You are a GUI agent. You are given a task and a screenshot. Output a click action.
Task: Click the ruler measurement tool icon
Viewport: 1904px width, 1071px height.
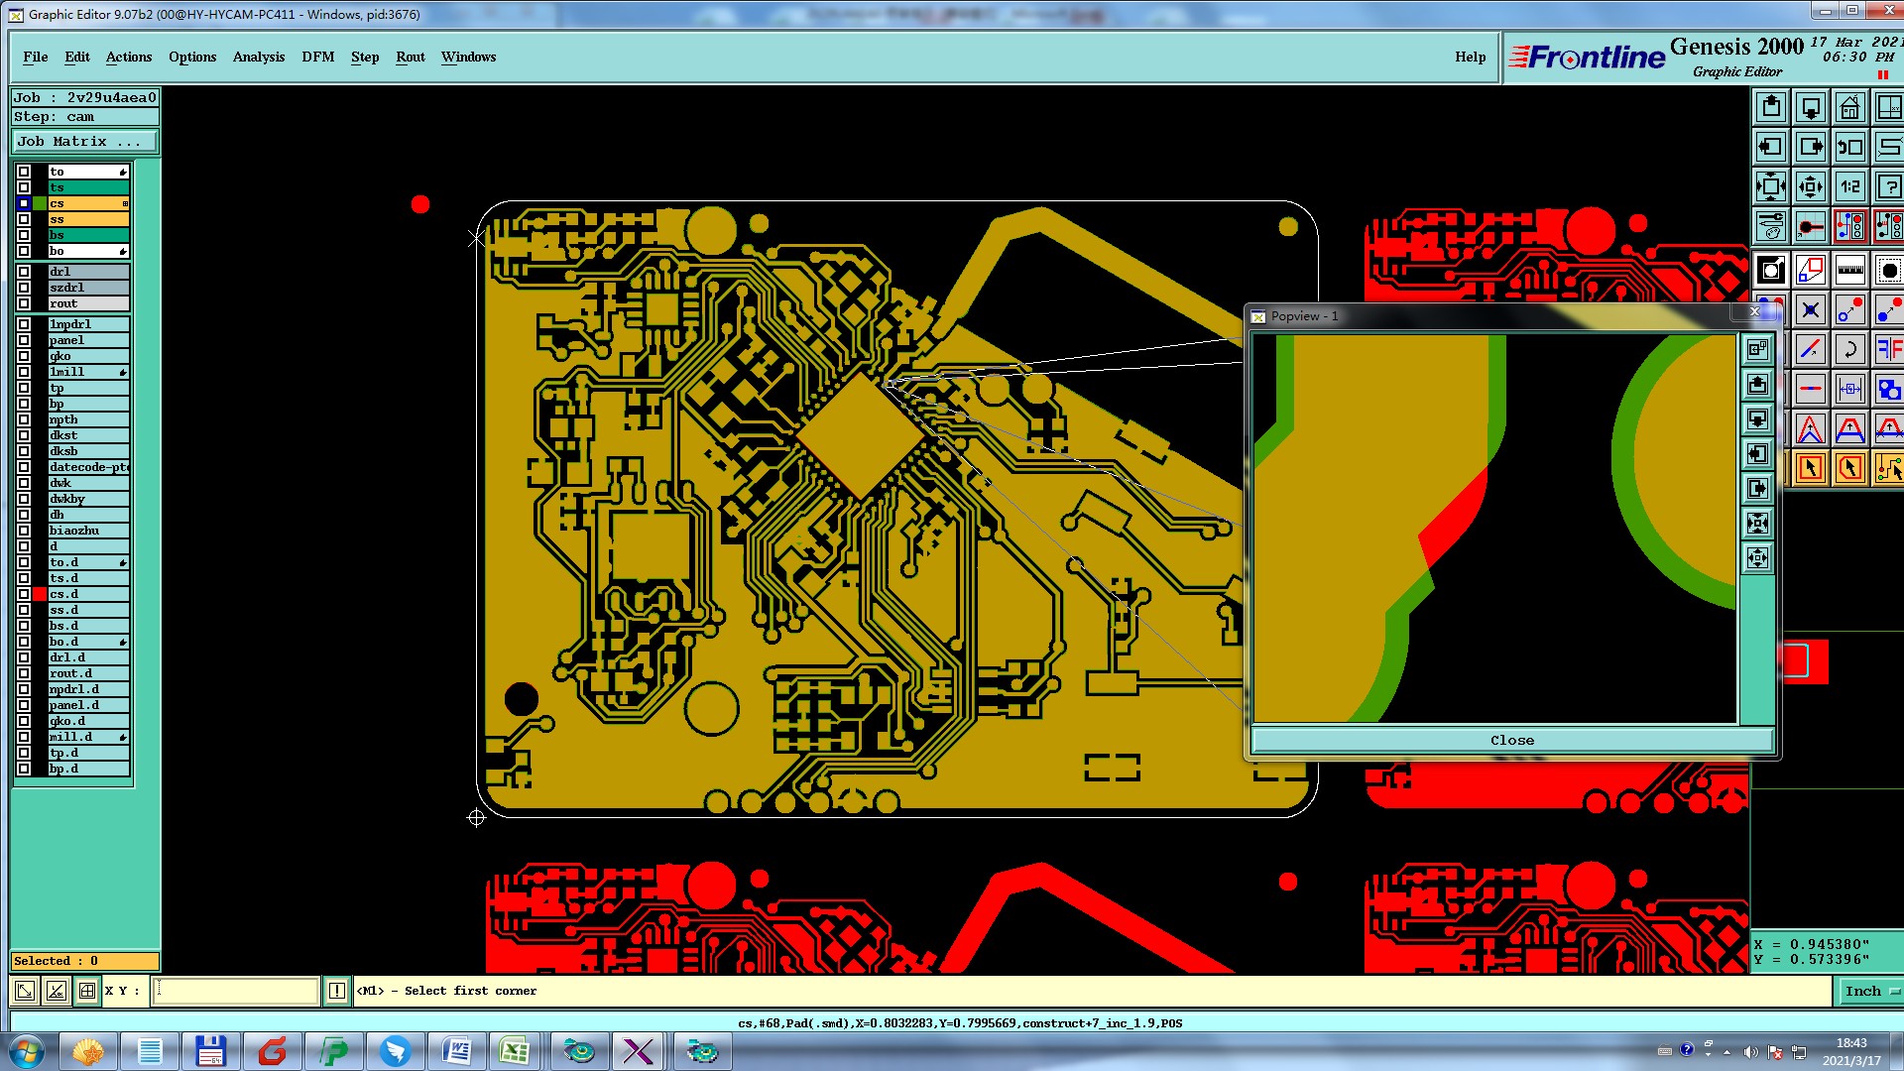(1849, 270)
